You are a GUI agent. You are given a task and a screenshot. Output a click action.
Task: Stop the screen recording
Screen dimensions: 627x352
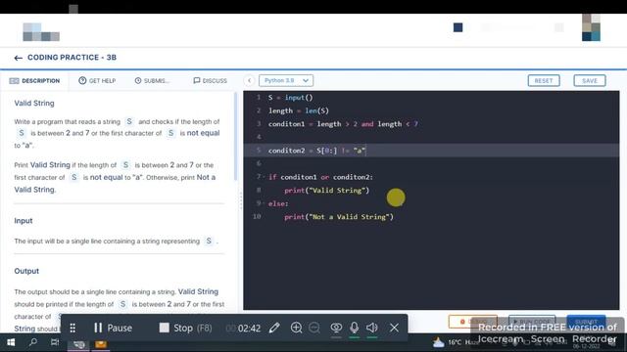click(185, 329)
